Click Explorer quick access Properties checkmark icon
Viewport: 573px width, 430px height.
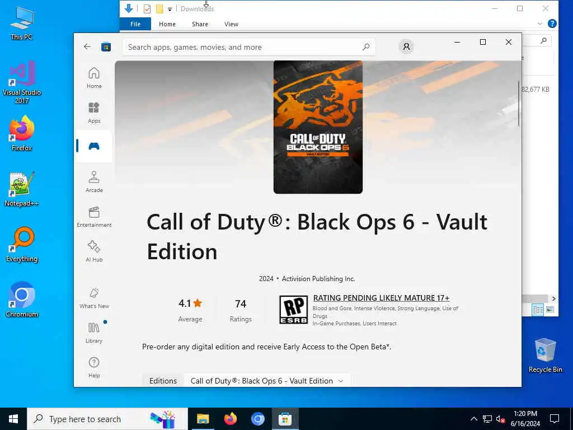coord(147,9)
